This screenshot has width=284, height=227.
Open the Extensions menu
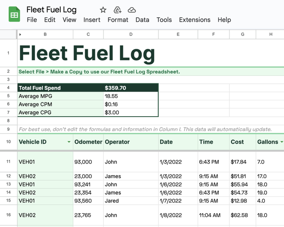(195, 20)
